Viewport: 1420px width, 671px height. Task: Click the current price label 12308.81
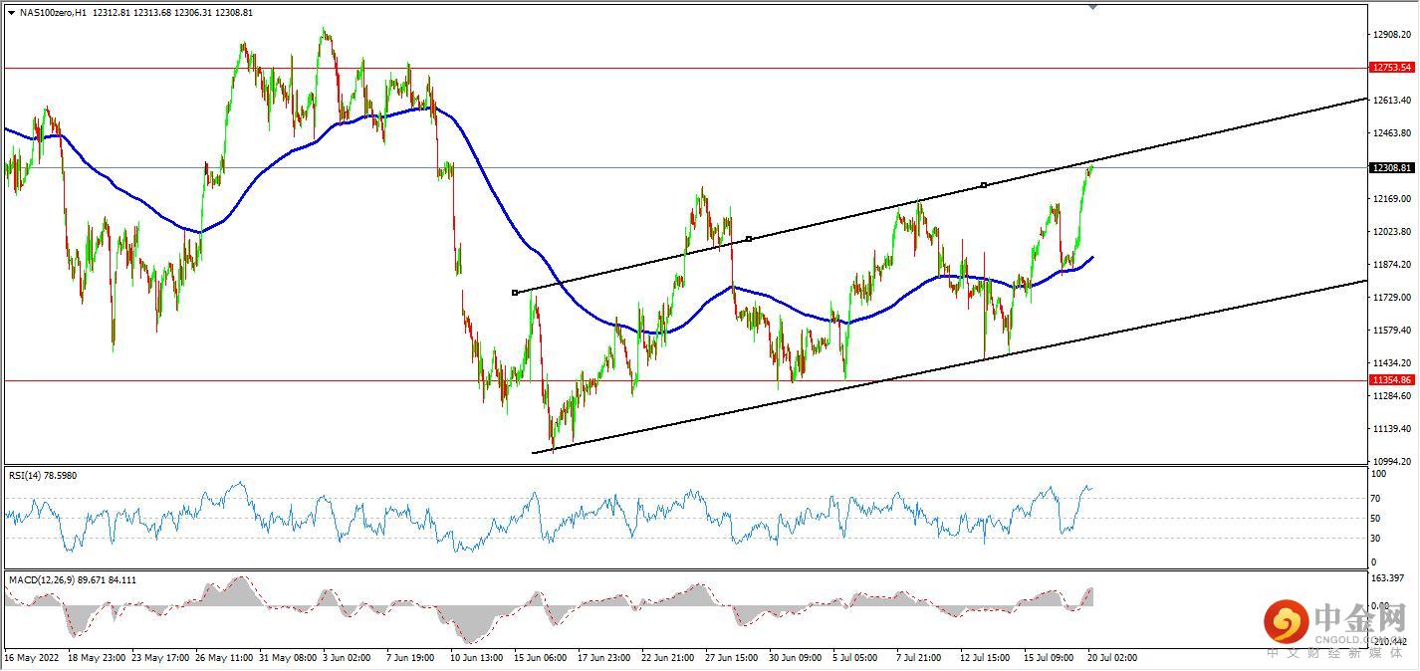pos(1392,168)
